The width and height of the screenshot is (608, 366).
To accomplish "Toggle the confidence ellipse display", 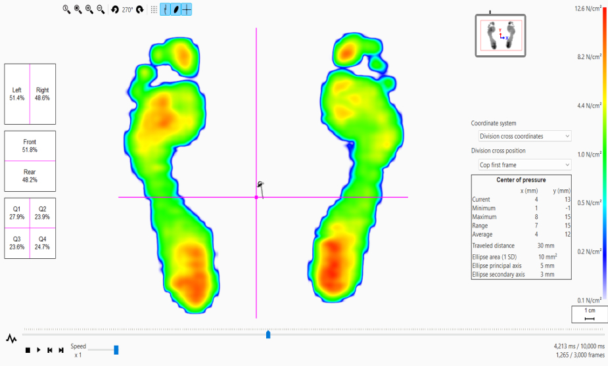I will [x=176, y=9].
